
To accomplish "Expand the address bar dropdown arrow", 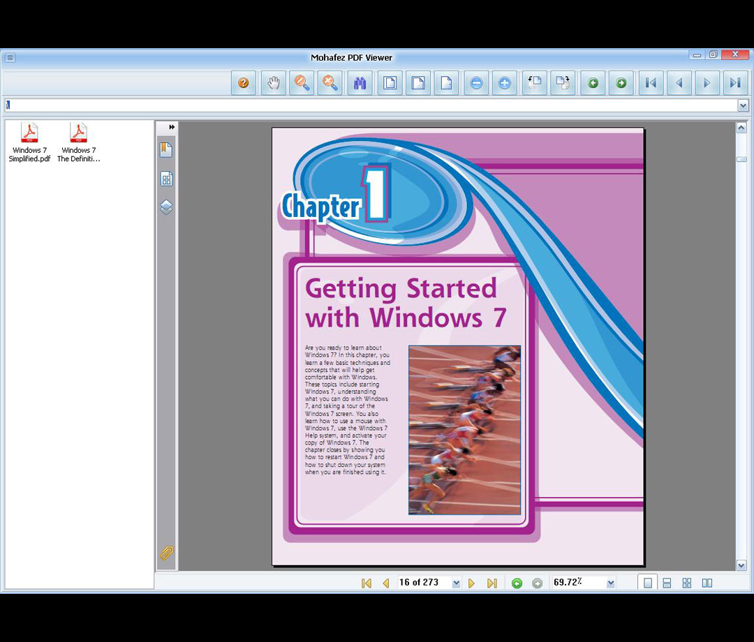I will [x=743, y=105].
